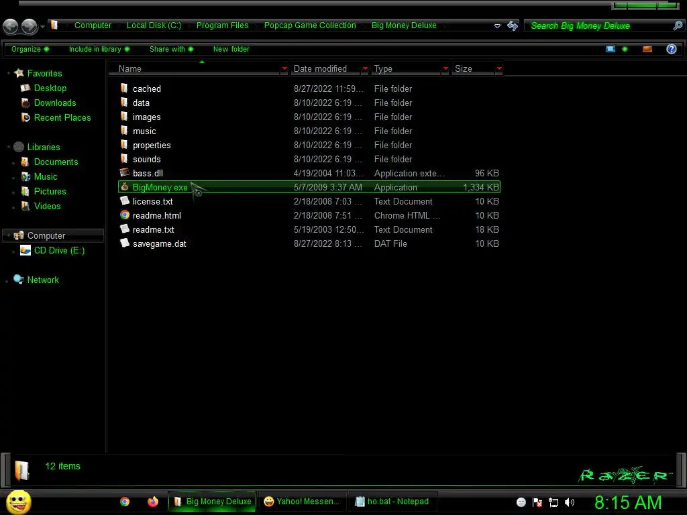The width and height of the screenshot is (687, 515).
Task: Click the change view icon
Action: [x=611, y=49]
